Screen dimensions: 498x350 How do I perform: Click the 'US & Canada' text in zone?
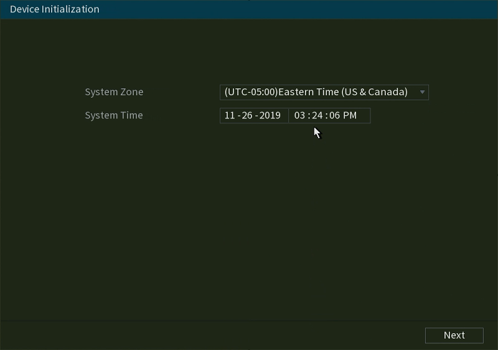pyautogui.click(x=374, y=92)
